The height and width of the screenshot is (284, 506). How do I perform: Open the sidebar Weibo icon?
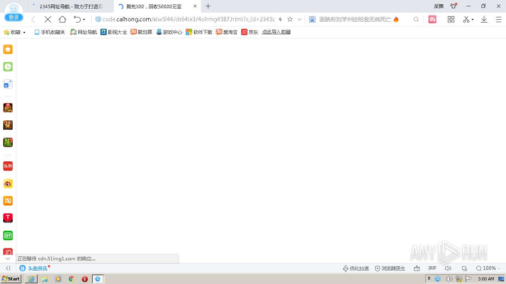(x=8, y=183)
